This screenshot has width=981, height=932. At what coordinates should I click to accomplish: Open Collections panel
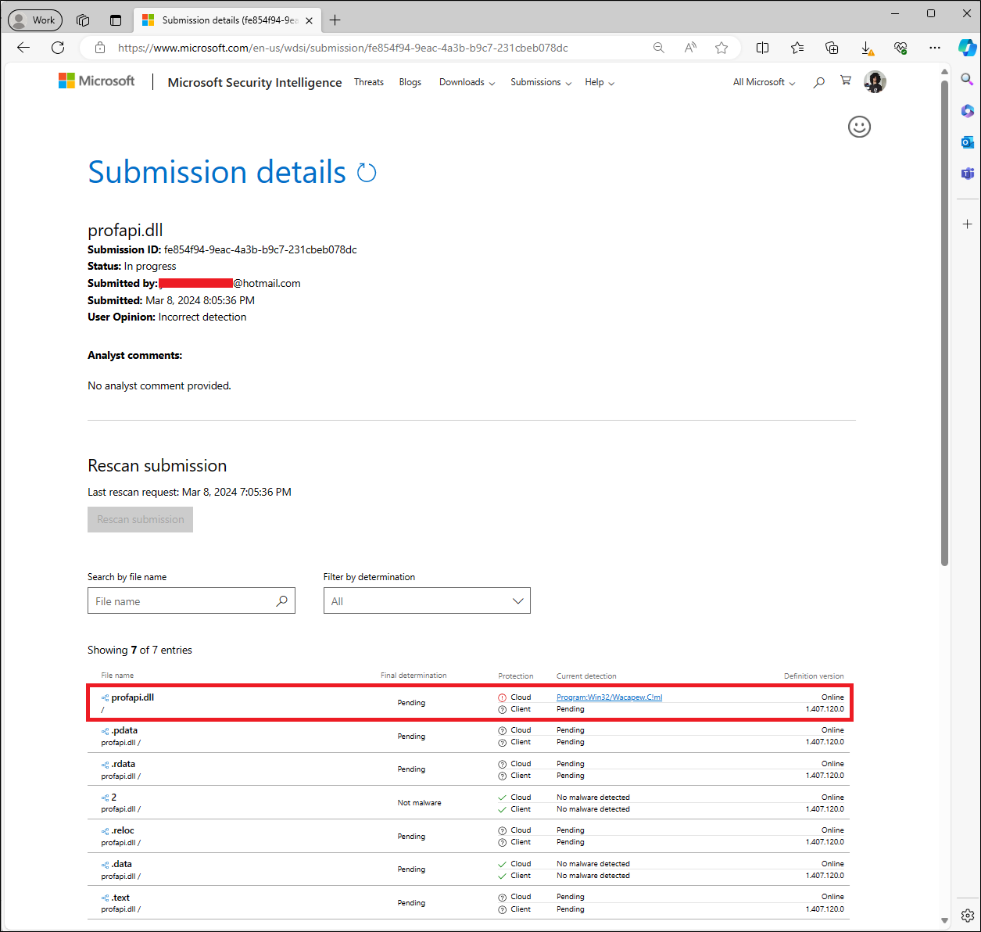(x=832, y=48)
